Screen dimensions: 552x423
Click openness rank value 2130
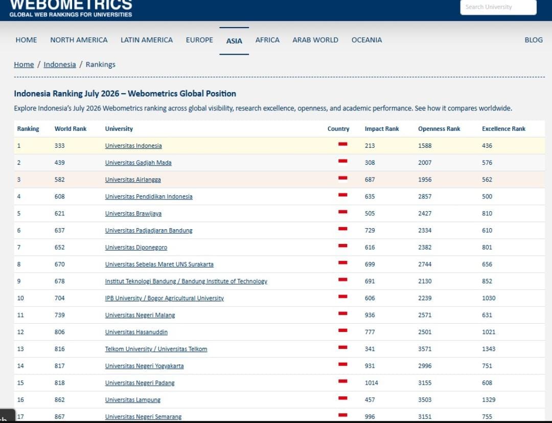click(425, 281)
